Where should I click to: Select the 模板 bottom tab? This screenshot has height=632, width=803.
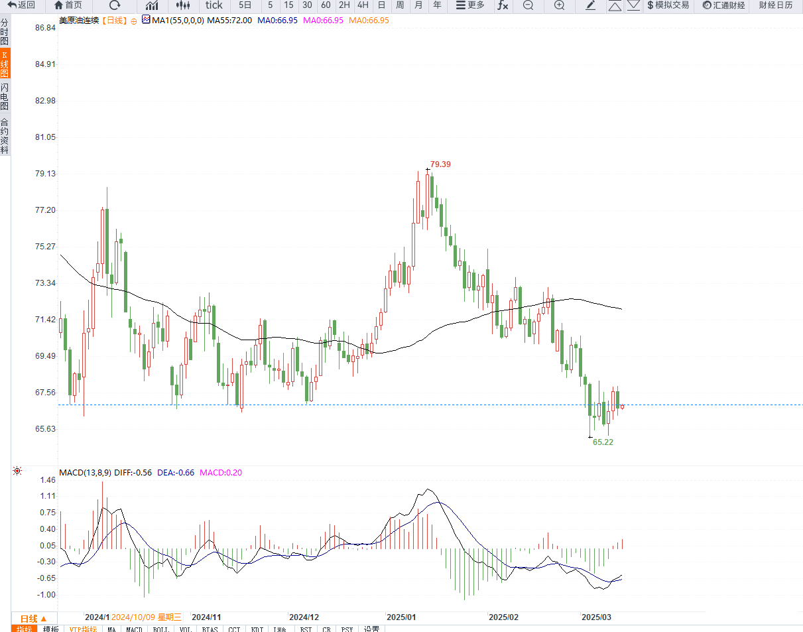tap(50, 629)
